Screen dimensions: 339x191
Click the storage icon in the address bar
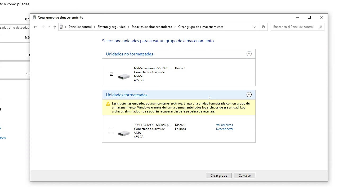click(x=61, y=27)
